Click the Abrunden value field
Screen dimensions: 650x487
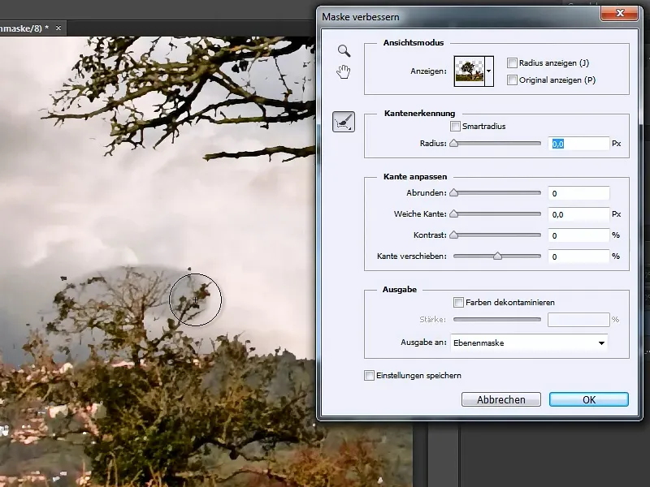point(578,193)
